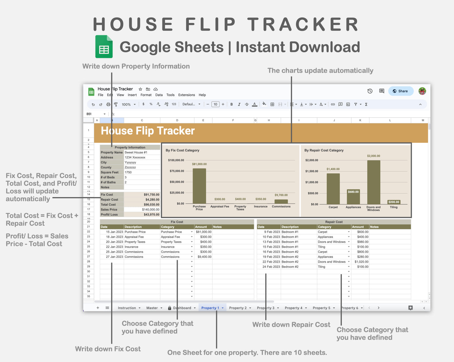
Task: Apply bold formatting
Action: [232, 104]
